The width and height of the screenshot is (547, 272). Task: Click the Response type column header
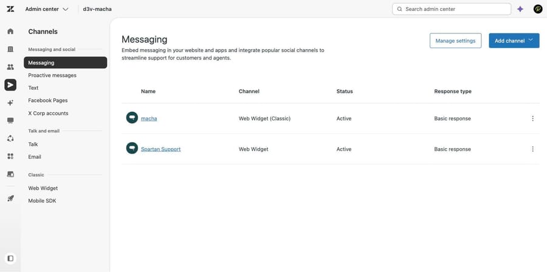point(453,91)
